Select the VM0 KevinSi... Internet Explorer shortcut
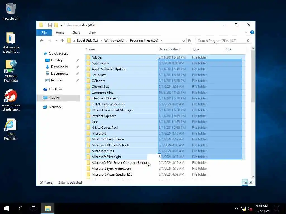286x214 pixels. tap(11, 129)
